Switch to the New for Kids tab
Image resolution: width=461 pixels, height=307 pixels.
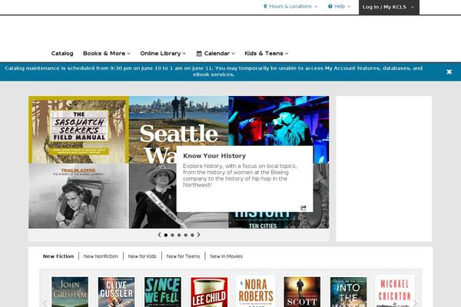point(142,256)
